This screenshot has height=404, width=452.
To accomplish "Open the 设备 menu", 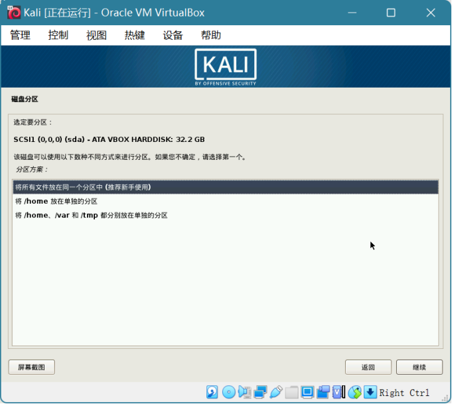I will [x=173, y=35].
